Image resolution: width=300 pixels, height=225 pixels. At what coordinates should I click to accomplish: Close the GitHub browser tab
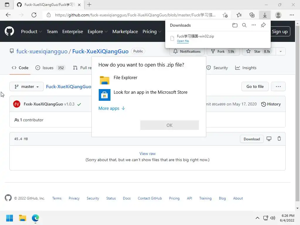(79, 5)
